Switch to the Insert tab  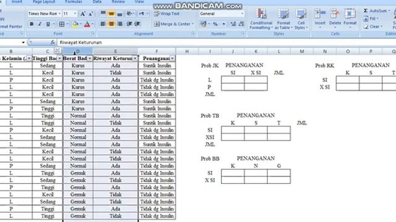pyautogui.click(x=17, y=2)
